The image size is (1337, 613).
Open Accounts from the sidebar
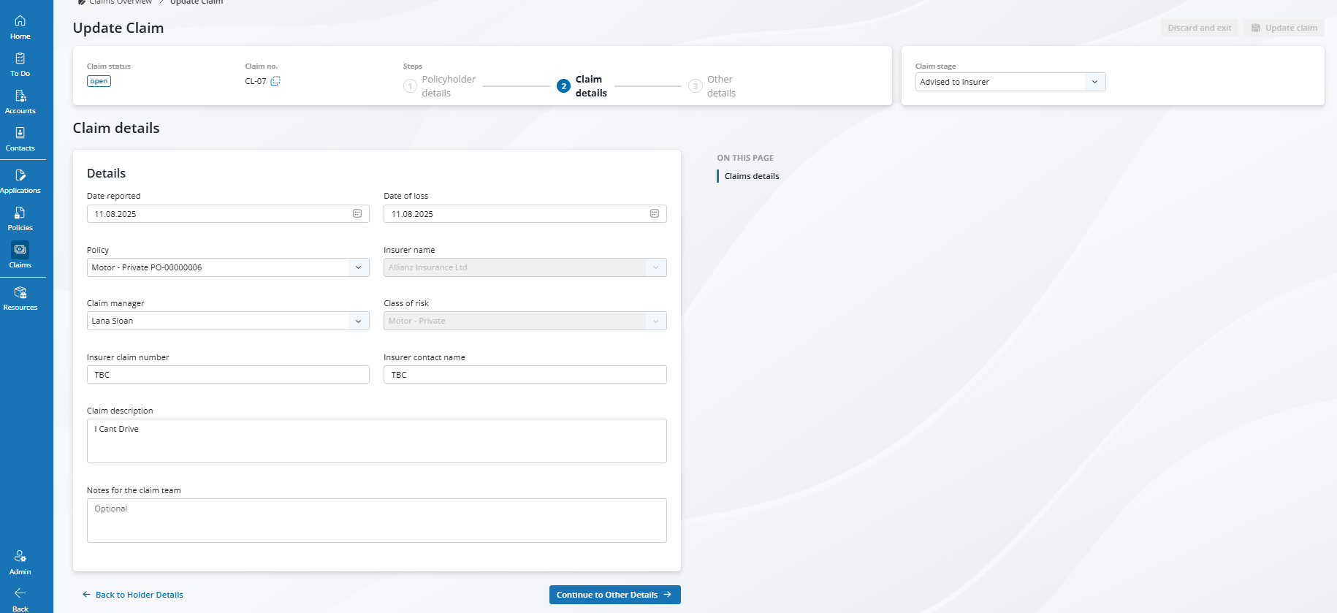click(x=20, y=101)
